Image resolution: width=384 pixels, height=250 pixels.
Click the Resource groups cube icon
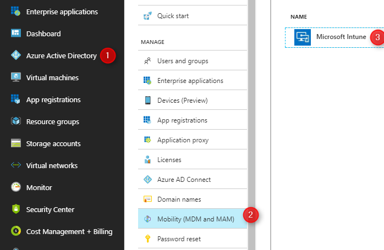point(15,121)
